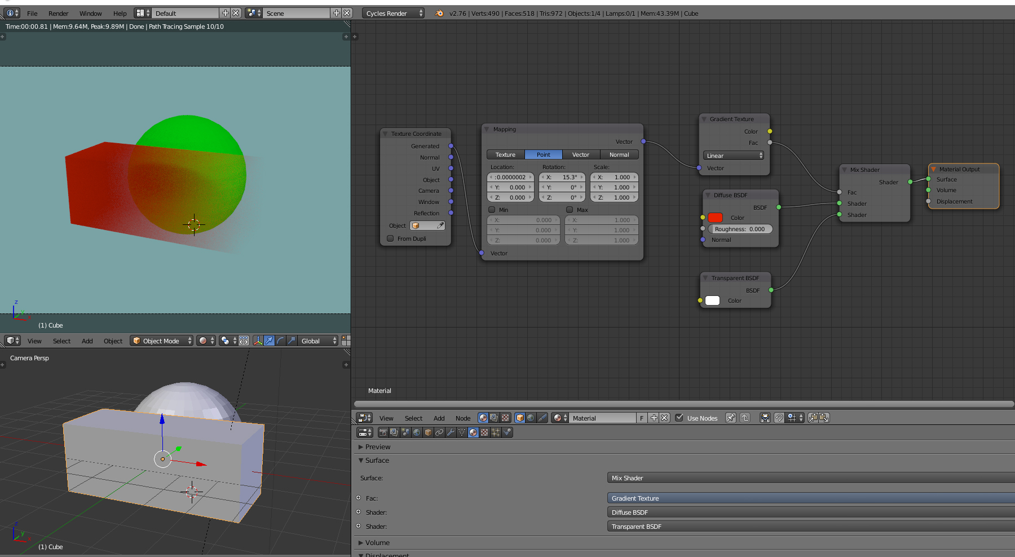Select the Texture mapping type button
This screenshot has height=557, width=1015.
(x=505, y=154)
